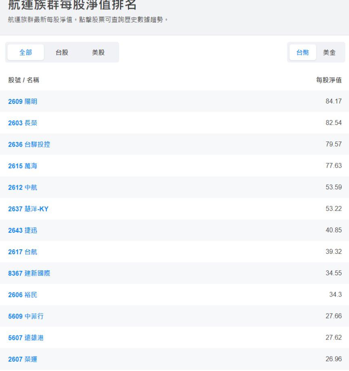The image size is (349, 371).
Task: Click the 53.22 net value cell
Action: (334, 209)
